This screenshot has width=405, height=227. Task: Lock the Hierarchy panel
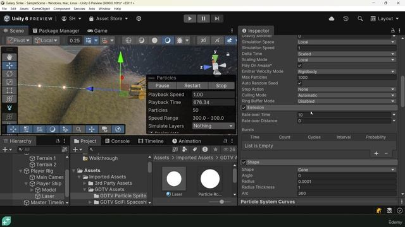[58, 141]
